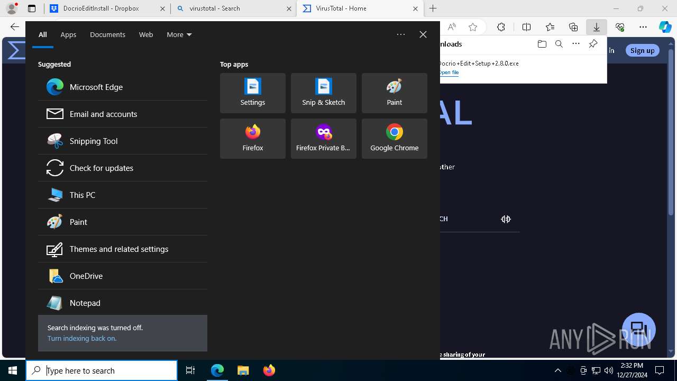Open Snip & Sketch tile

pos(324,93)
